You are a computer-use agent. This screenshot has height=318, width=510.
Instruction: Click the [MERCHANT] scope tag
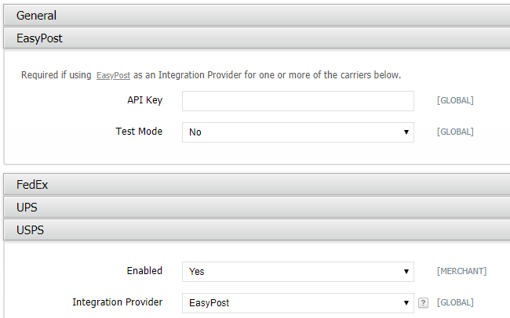[x=461, y=271]
